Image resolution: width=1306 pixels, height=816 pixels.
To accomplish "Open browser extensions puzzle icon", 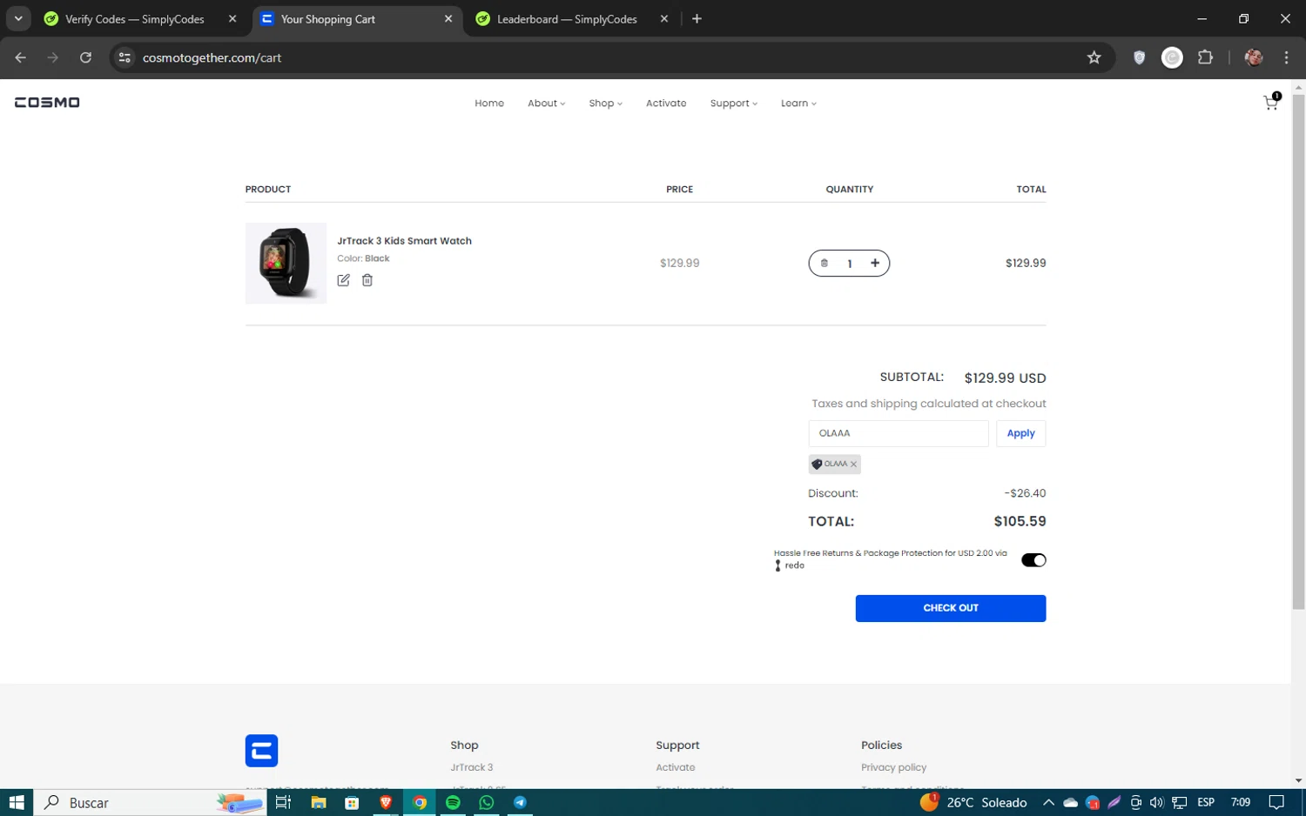I will point(1205,57).
